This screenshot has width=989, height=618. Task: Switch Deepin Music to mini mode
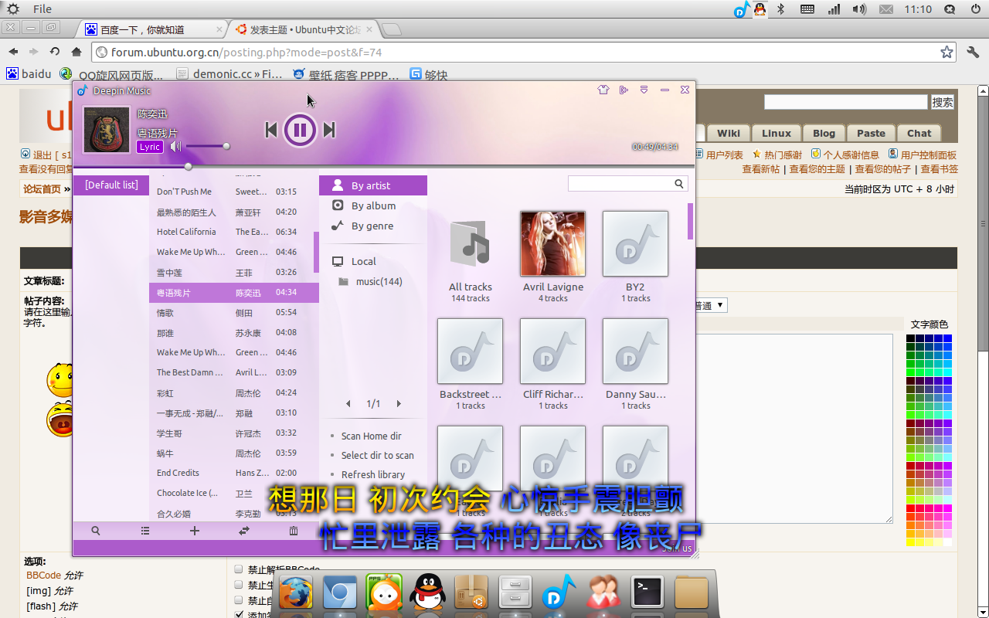(x=624, y=90)
